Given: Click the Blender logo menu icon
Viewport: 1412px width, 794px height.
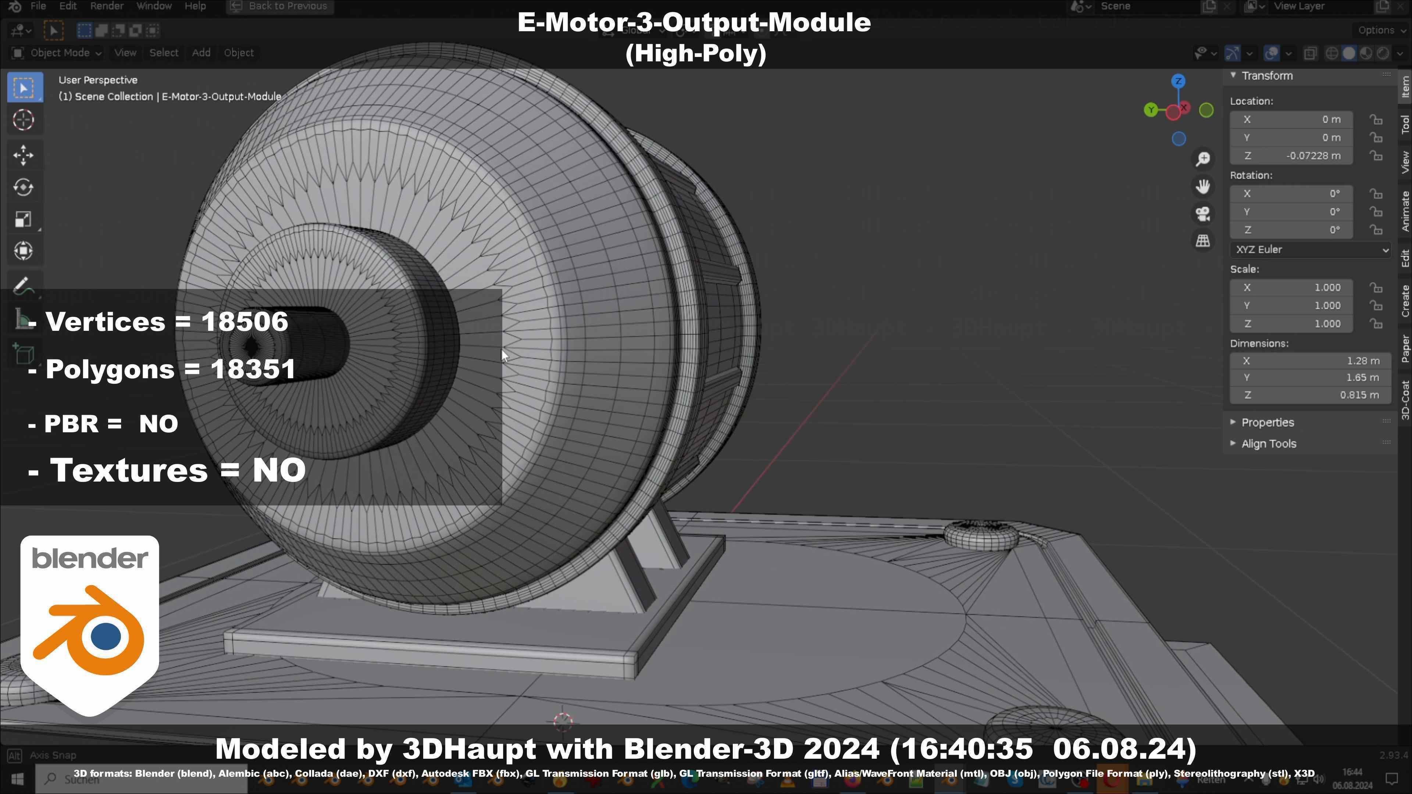Looking at the screenshot, I should (15, 6).
